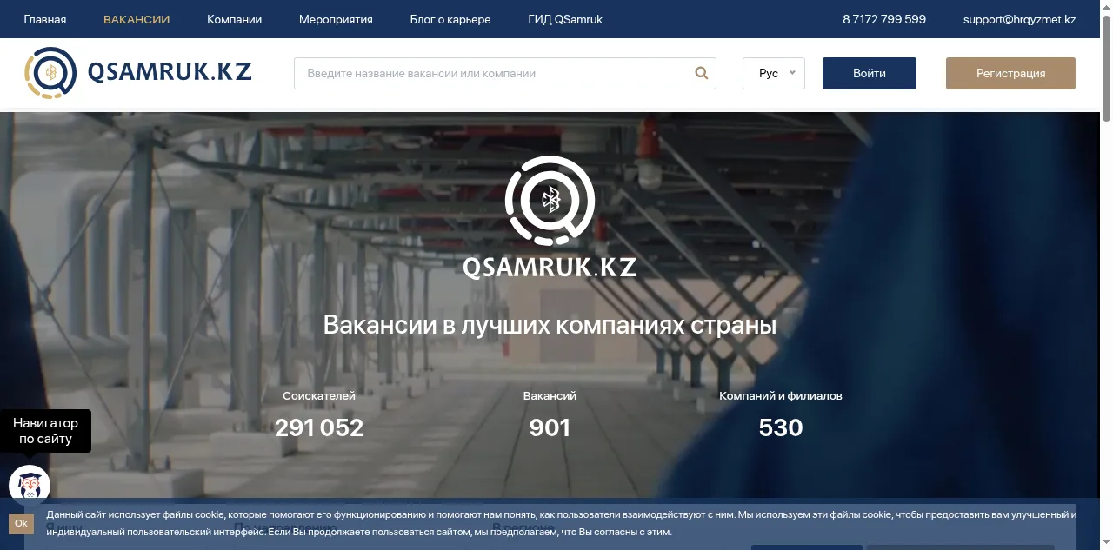The width and height of the screenshot is (1113, 550).
Task: Click heading Вакансии в лучших компаниях страны
Action: click(x=550, y=326)
